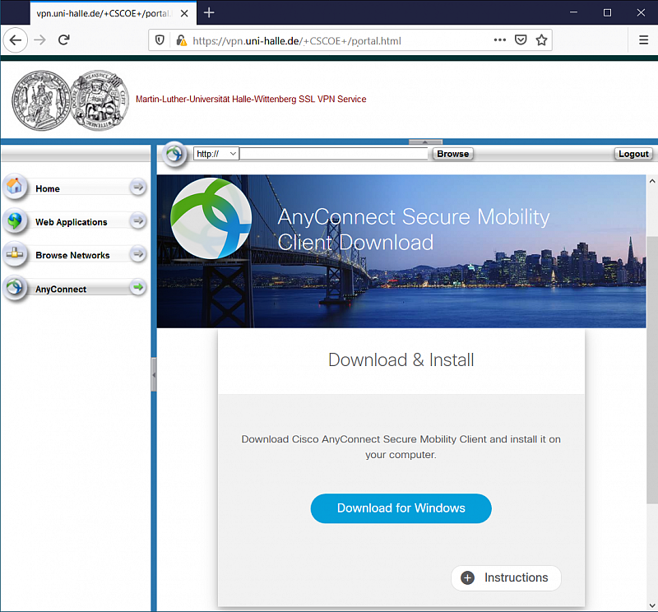Click the arrow next to Web Applications
The image size is (658, 612).
coord(138,220)
